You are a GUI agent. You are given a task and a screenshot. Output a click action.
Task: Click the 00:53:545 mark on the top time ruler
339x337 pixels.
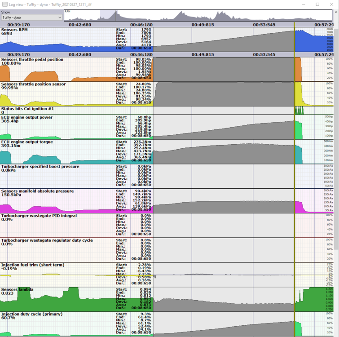(x=264, y=25)
